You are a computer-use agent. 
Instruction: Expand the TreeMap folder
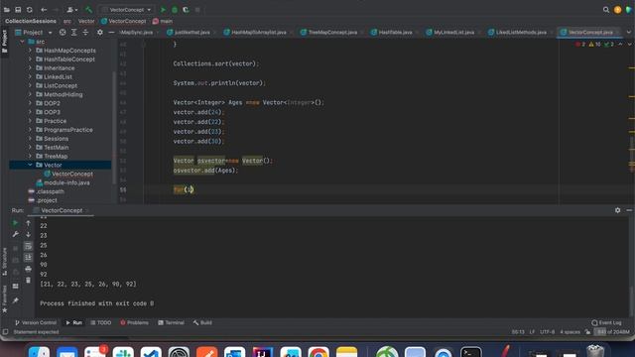click(30, 157)
